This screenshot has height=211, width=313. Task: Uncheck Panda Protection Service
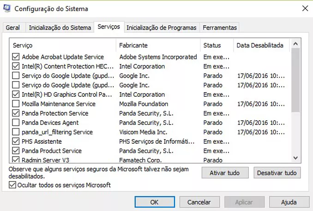point(16,113)
